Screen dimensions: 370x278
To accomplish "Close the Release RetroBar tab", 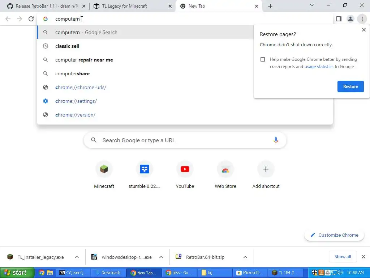I will pyautogui.click(x=84, y=6).
